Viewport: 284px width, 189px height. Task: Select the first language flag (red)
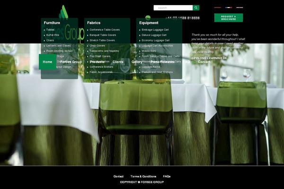point(218,8)
